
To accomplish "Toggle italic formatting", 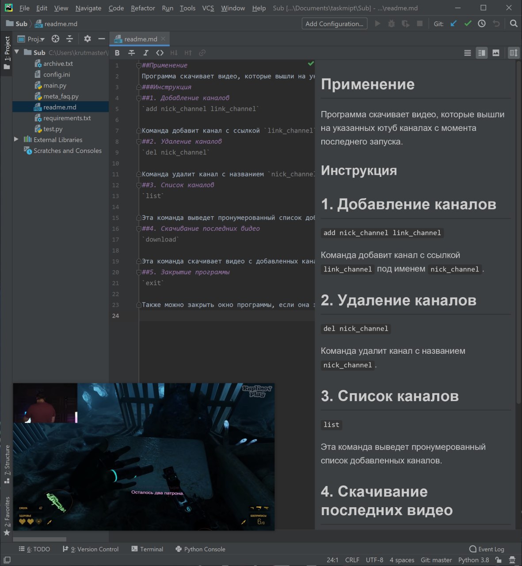I will (145, 53).
